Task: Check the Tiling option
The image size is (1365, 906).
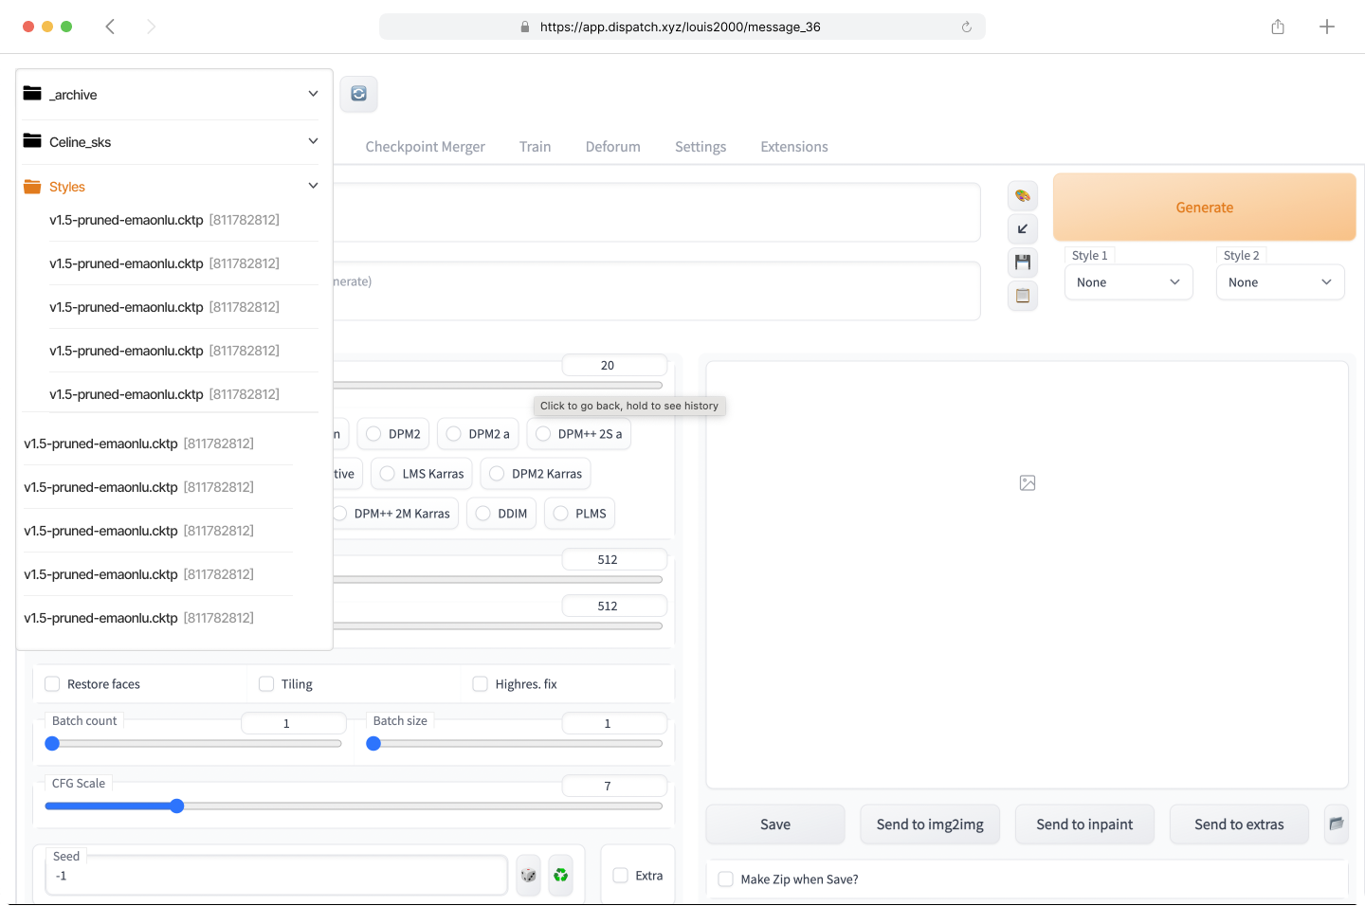Action: pyautogui.click(x=265, y=683)
